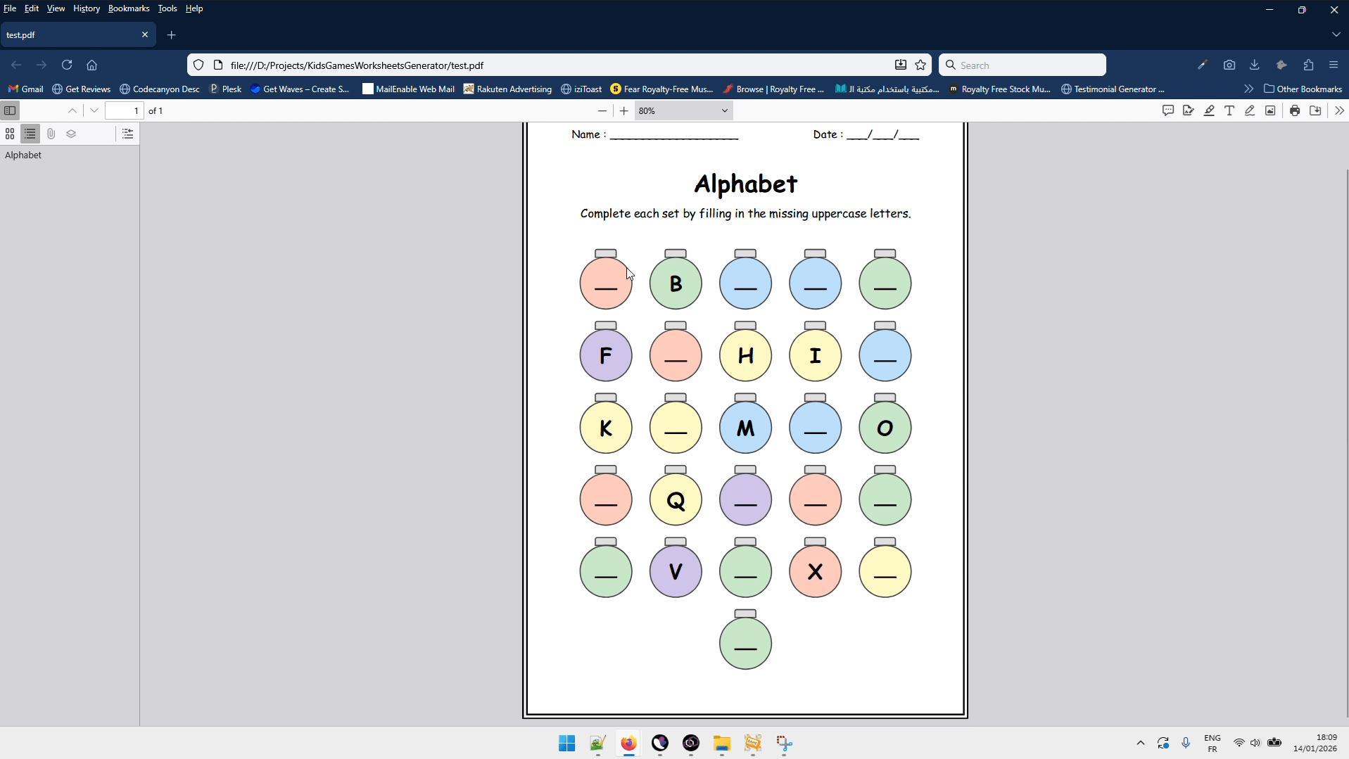Open the 80% zoom level dropdown
This screenshot has width=1349, height=759.
point(683,110)
